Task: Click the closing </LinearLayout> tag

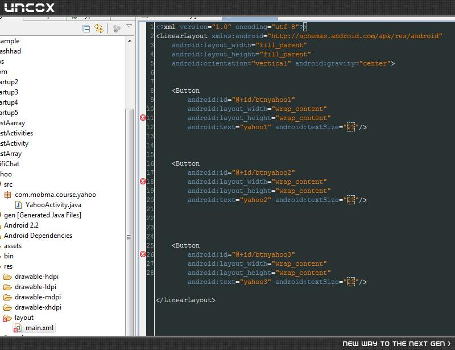Action: [x=186, y=300]
